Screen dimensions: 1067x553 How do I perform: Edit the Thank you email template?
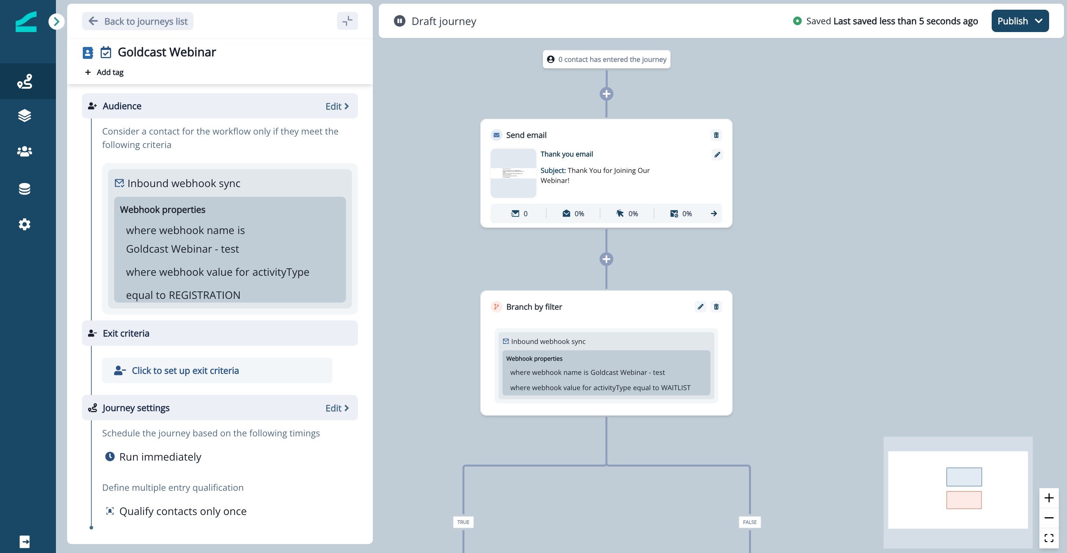(717, 154)
